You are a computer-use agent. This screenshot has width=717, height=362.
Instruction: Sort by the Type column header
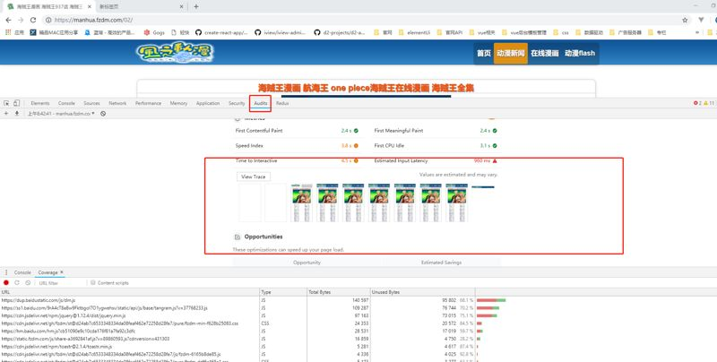click(283, 292)
